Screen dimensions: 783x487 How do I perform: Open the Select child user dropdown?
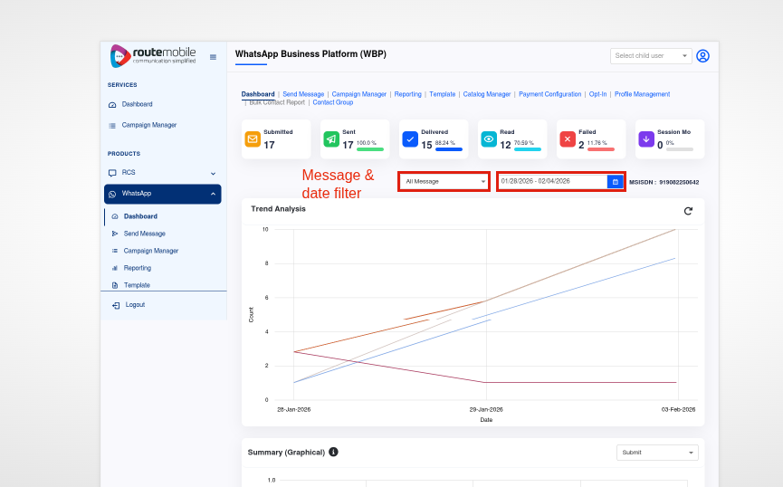point(651,56)
